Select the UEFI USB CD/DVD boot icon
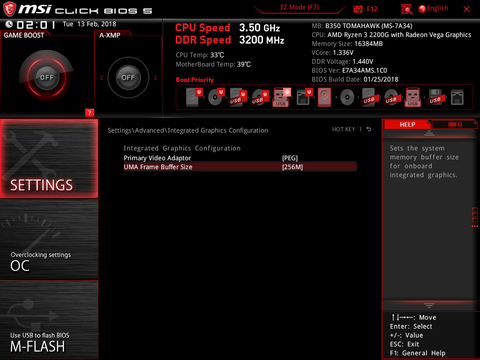 (x=260, y=97)
